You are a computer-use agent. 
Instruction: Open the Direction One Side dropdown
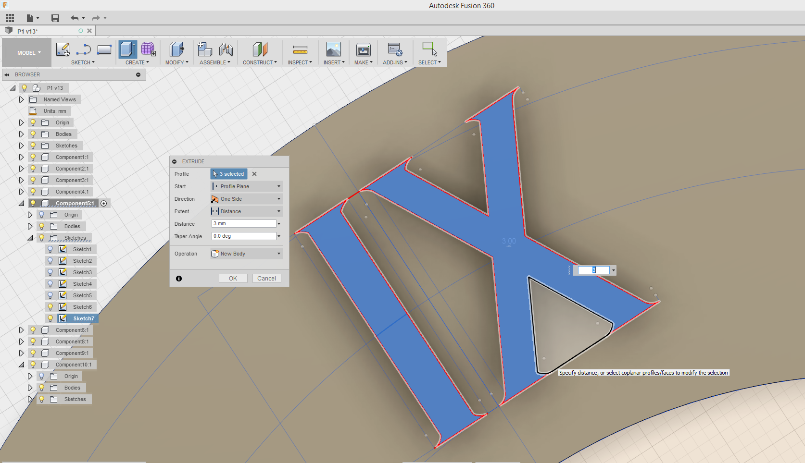[246, 199]
